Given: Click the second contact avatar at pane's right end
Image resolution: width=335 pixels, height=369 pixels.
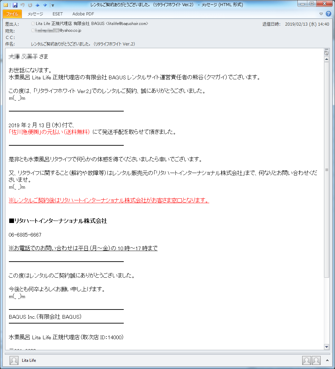Looking at the screenshot, I should pyautogui.click(x=316, y=360).
